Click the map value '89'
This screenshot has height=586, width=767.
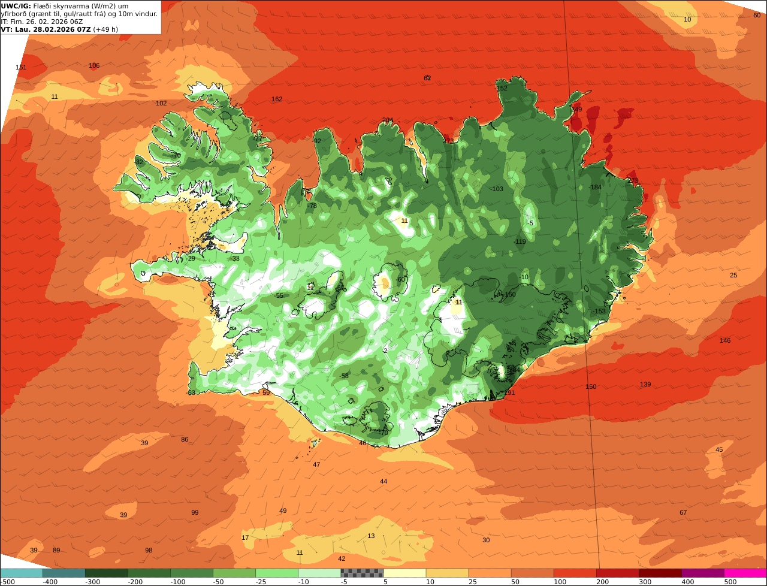tap(56, 550)
